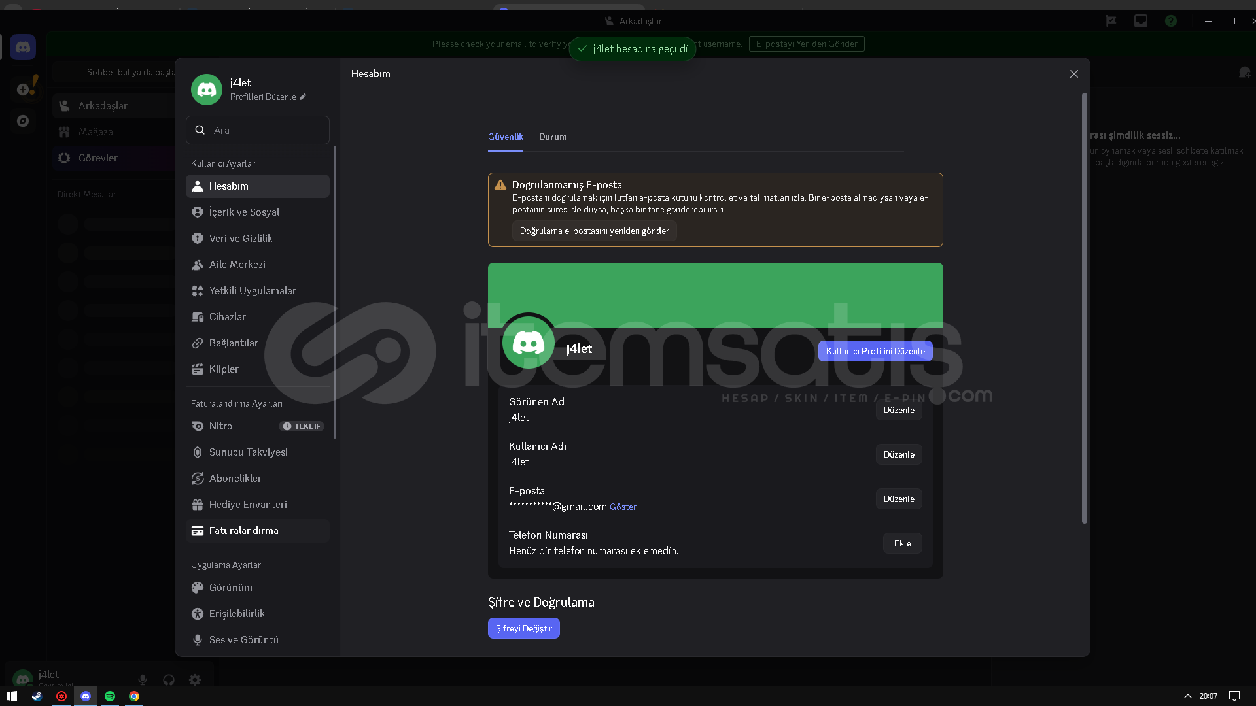The width and height of the screenshot is (1256, 706).
Task: Switch to the Durum tab
Action: pyautogui.click(x=553, y=137)
